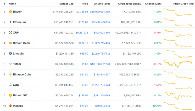Click Tether price $1.00
The width and height of the screenshot is (195, 111).
85,64
